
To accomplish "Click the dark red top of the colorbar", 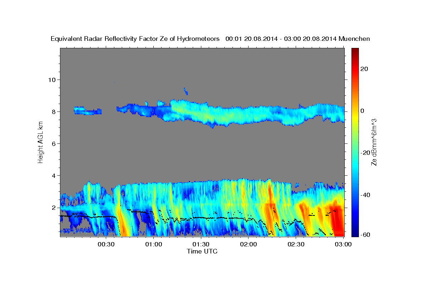I will (x=355, y=51).
